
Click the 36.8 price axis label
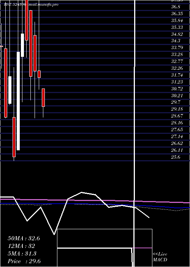[x=176, y=7]
